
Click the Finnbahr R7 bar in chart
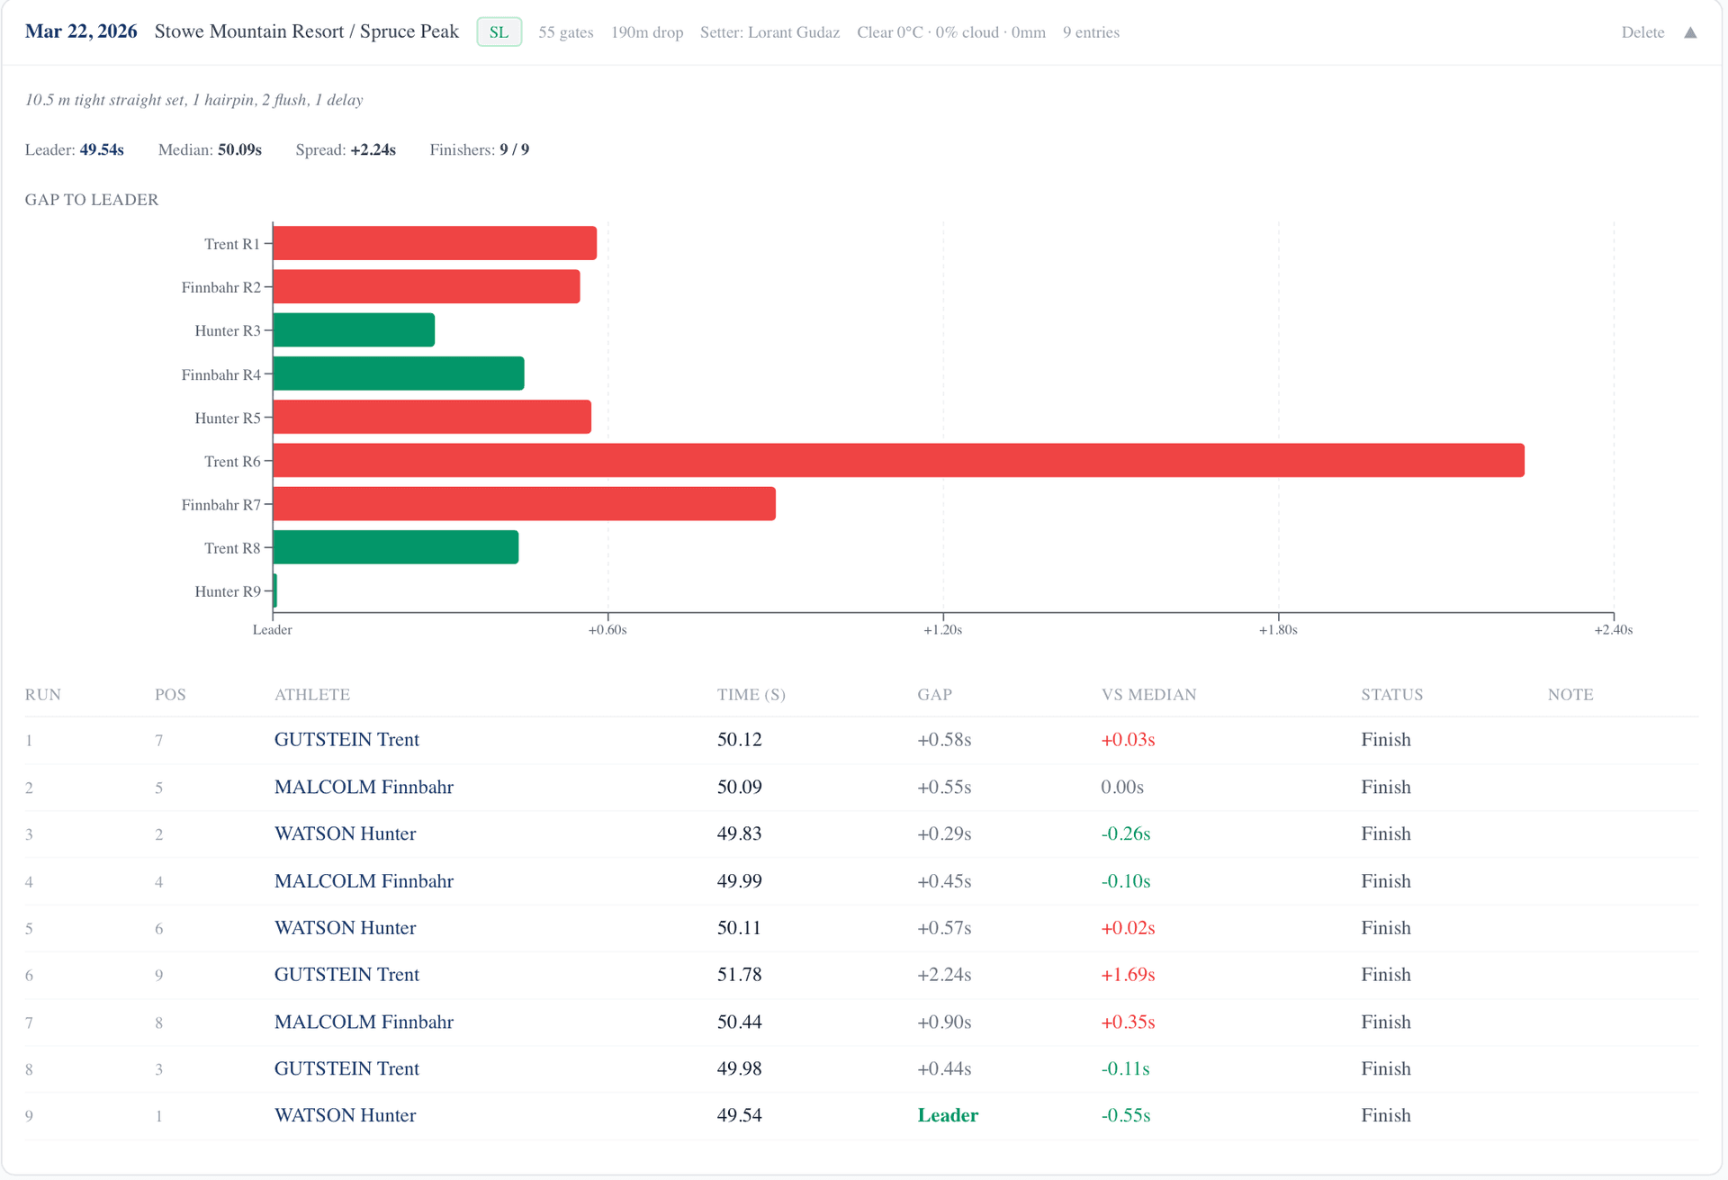tap(524, 504)
